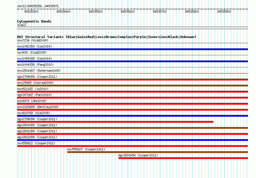Open dgv2798n54 (Cooper2011) variant
256x178 pixels.
[x=37, y=77]
